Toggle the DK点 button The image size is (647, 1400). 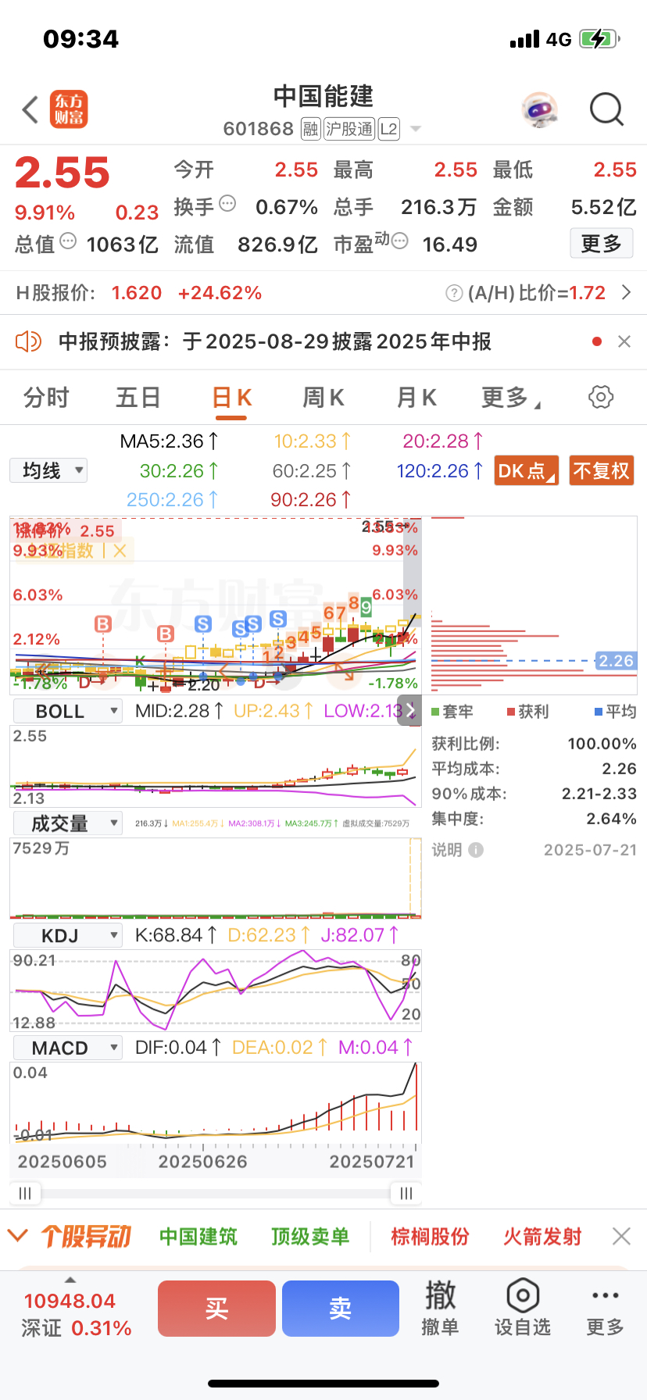click(x=527, y=470)
